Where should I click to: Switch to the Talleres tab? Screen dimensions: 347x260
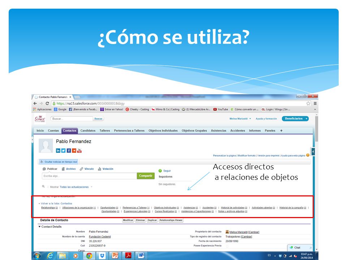[x=105, y=131]
